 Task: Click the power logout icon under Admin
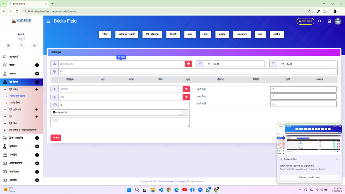point(34,45)
